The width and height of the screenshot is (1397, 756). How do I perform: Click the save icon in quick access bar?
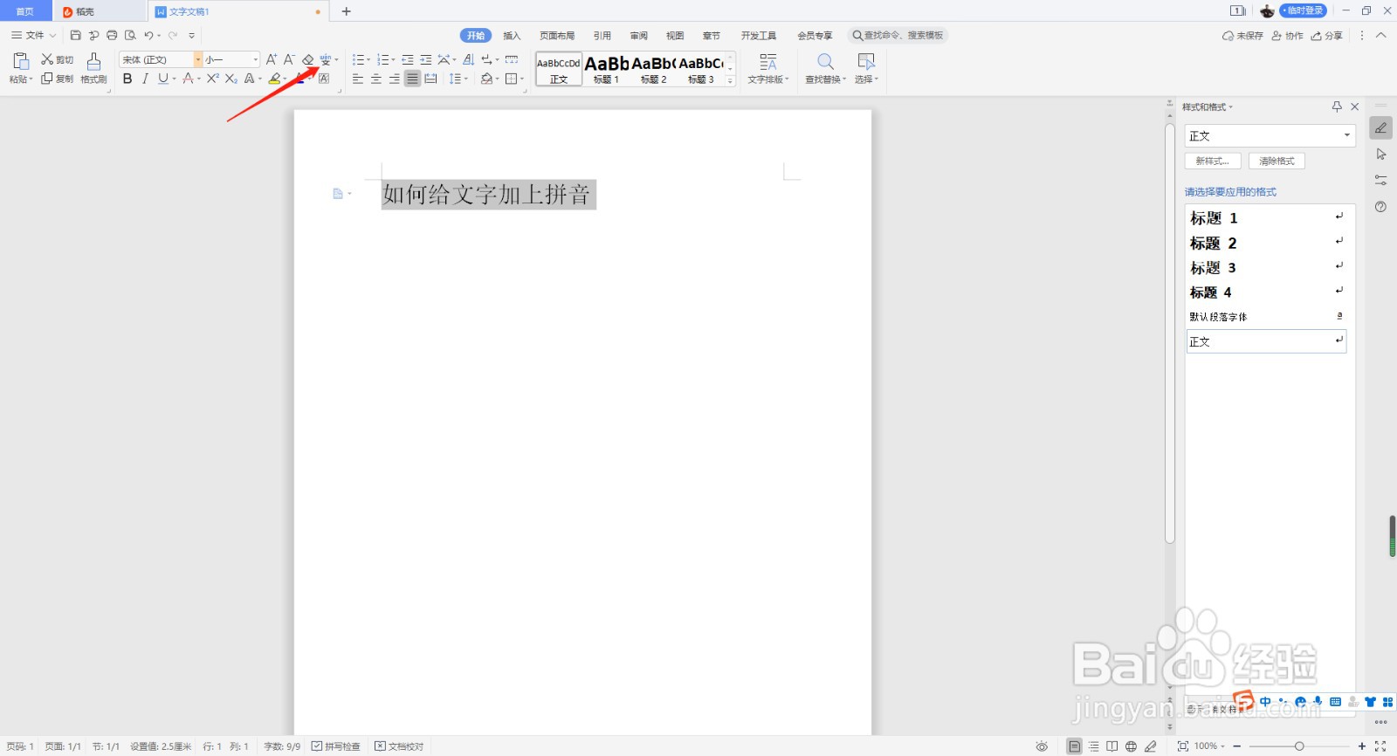(x=75, y=35)
